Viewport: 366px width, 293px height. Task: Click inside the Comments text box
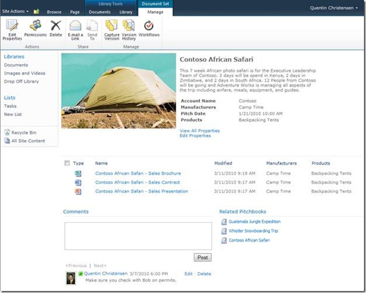[x=138, y=236]
